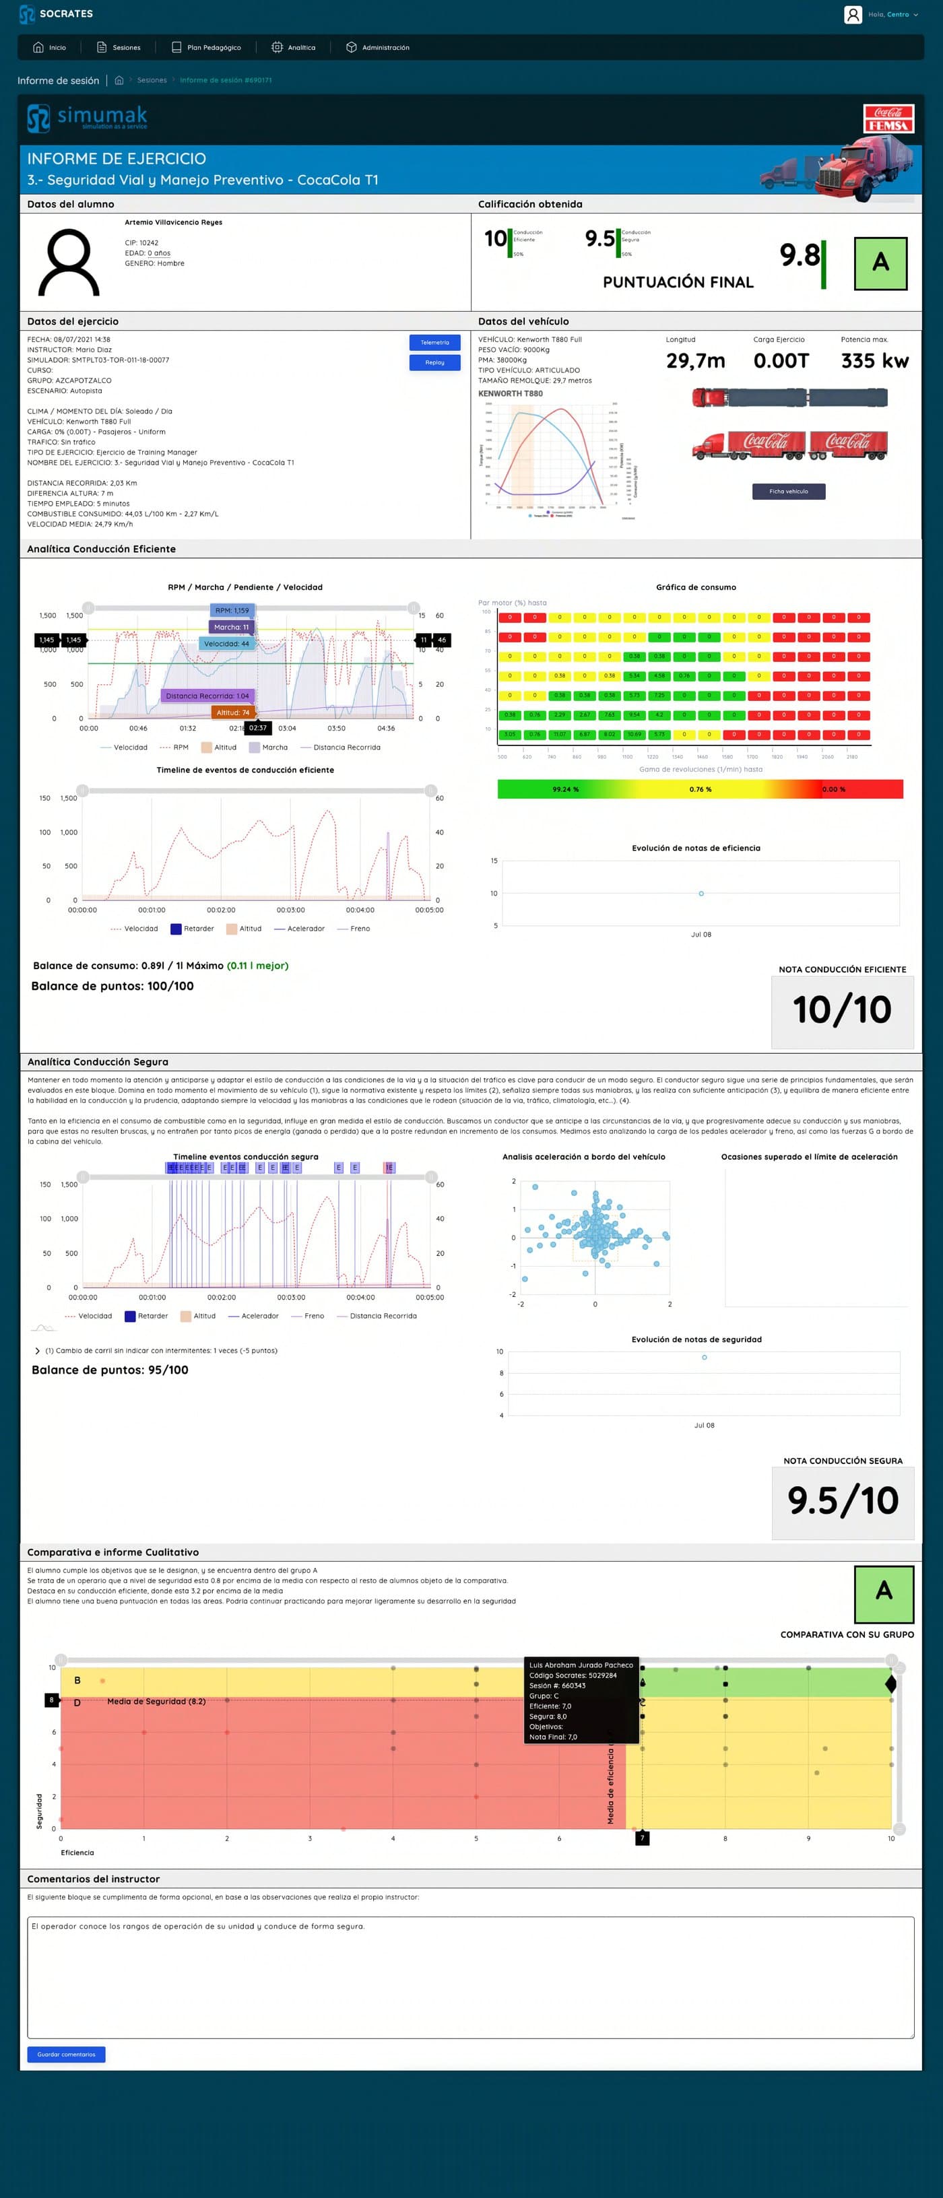Image resolution: width=943 pixels, height=2198 pixels.
Task: Click the Balance de puntos: 95/100 text
Action: [x=110, y=1370]
